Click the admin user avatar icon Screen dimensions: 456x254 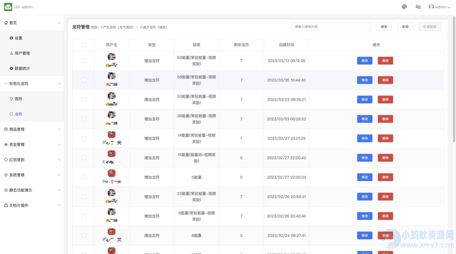tap(431, 7)
